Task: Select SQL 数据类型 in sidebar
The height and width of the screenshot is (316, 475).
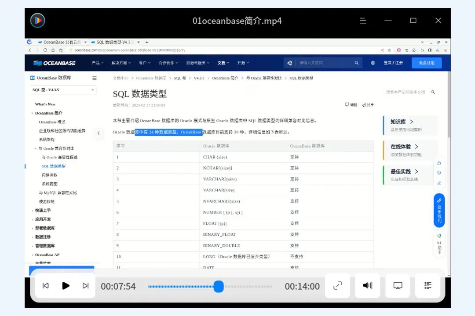Action: coord(54,166)
